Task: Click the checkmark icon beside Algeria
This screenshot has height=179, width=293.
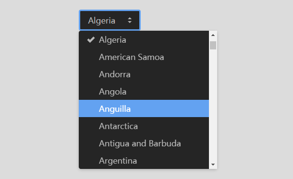Action: pyautogui.click(x=91, y=40)
